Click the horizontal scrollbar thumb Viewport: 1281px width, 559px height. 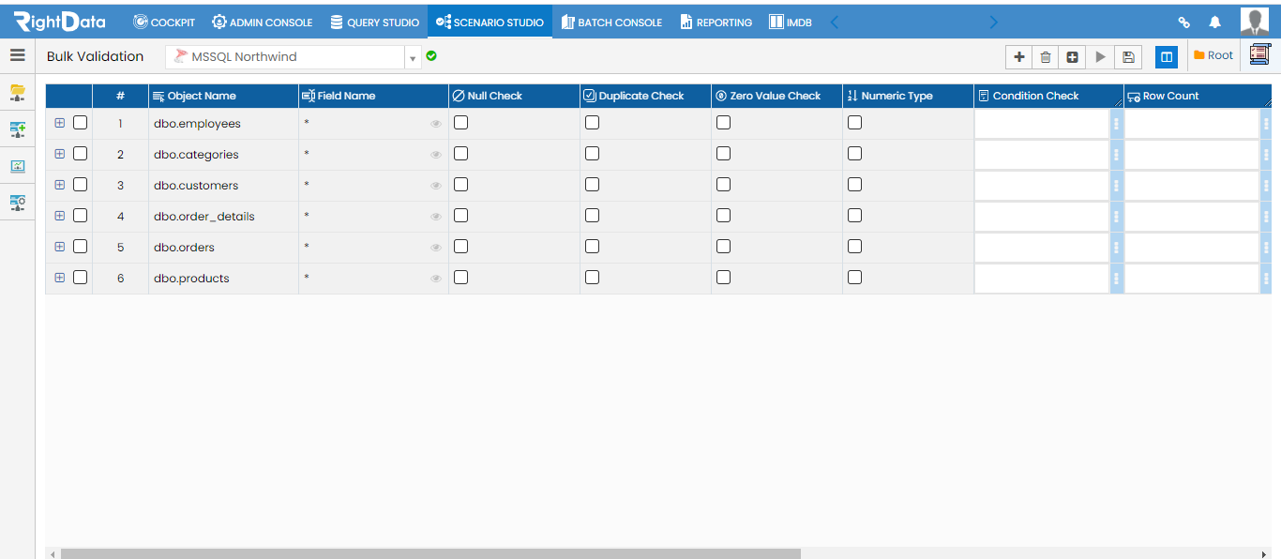430,553
